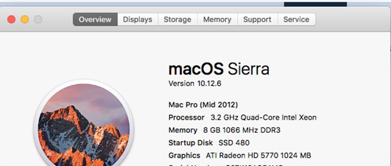Click the Version 10.12.6 text
The image size is (391, 166).
195,84
